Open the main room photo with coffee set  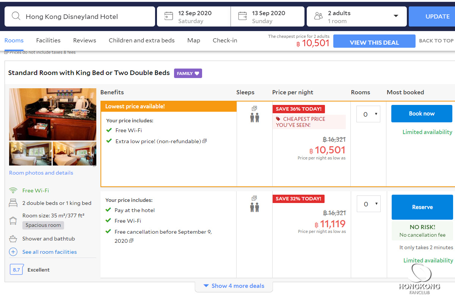pyautogui.click(x=53, y=114)
